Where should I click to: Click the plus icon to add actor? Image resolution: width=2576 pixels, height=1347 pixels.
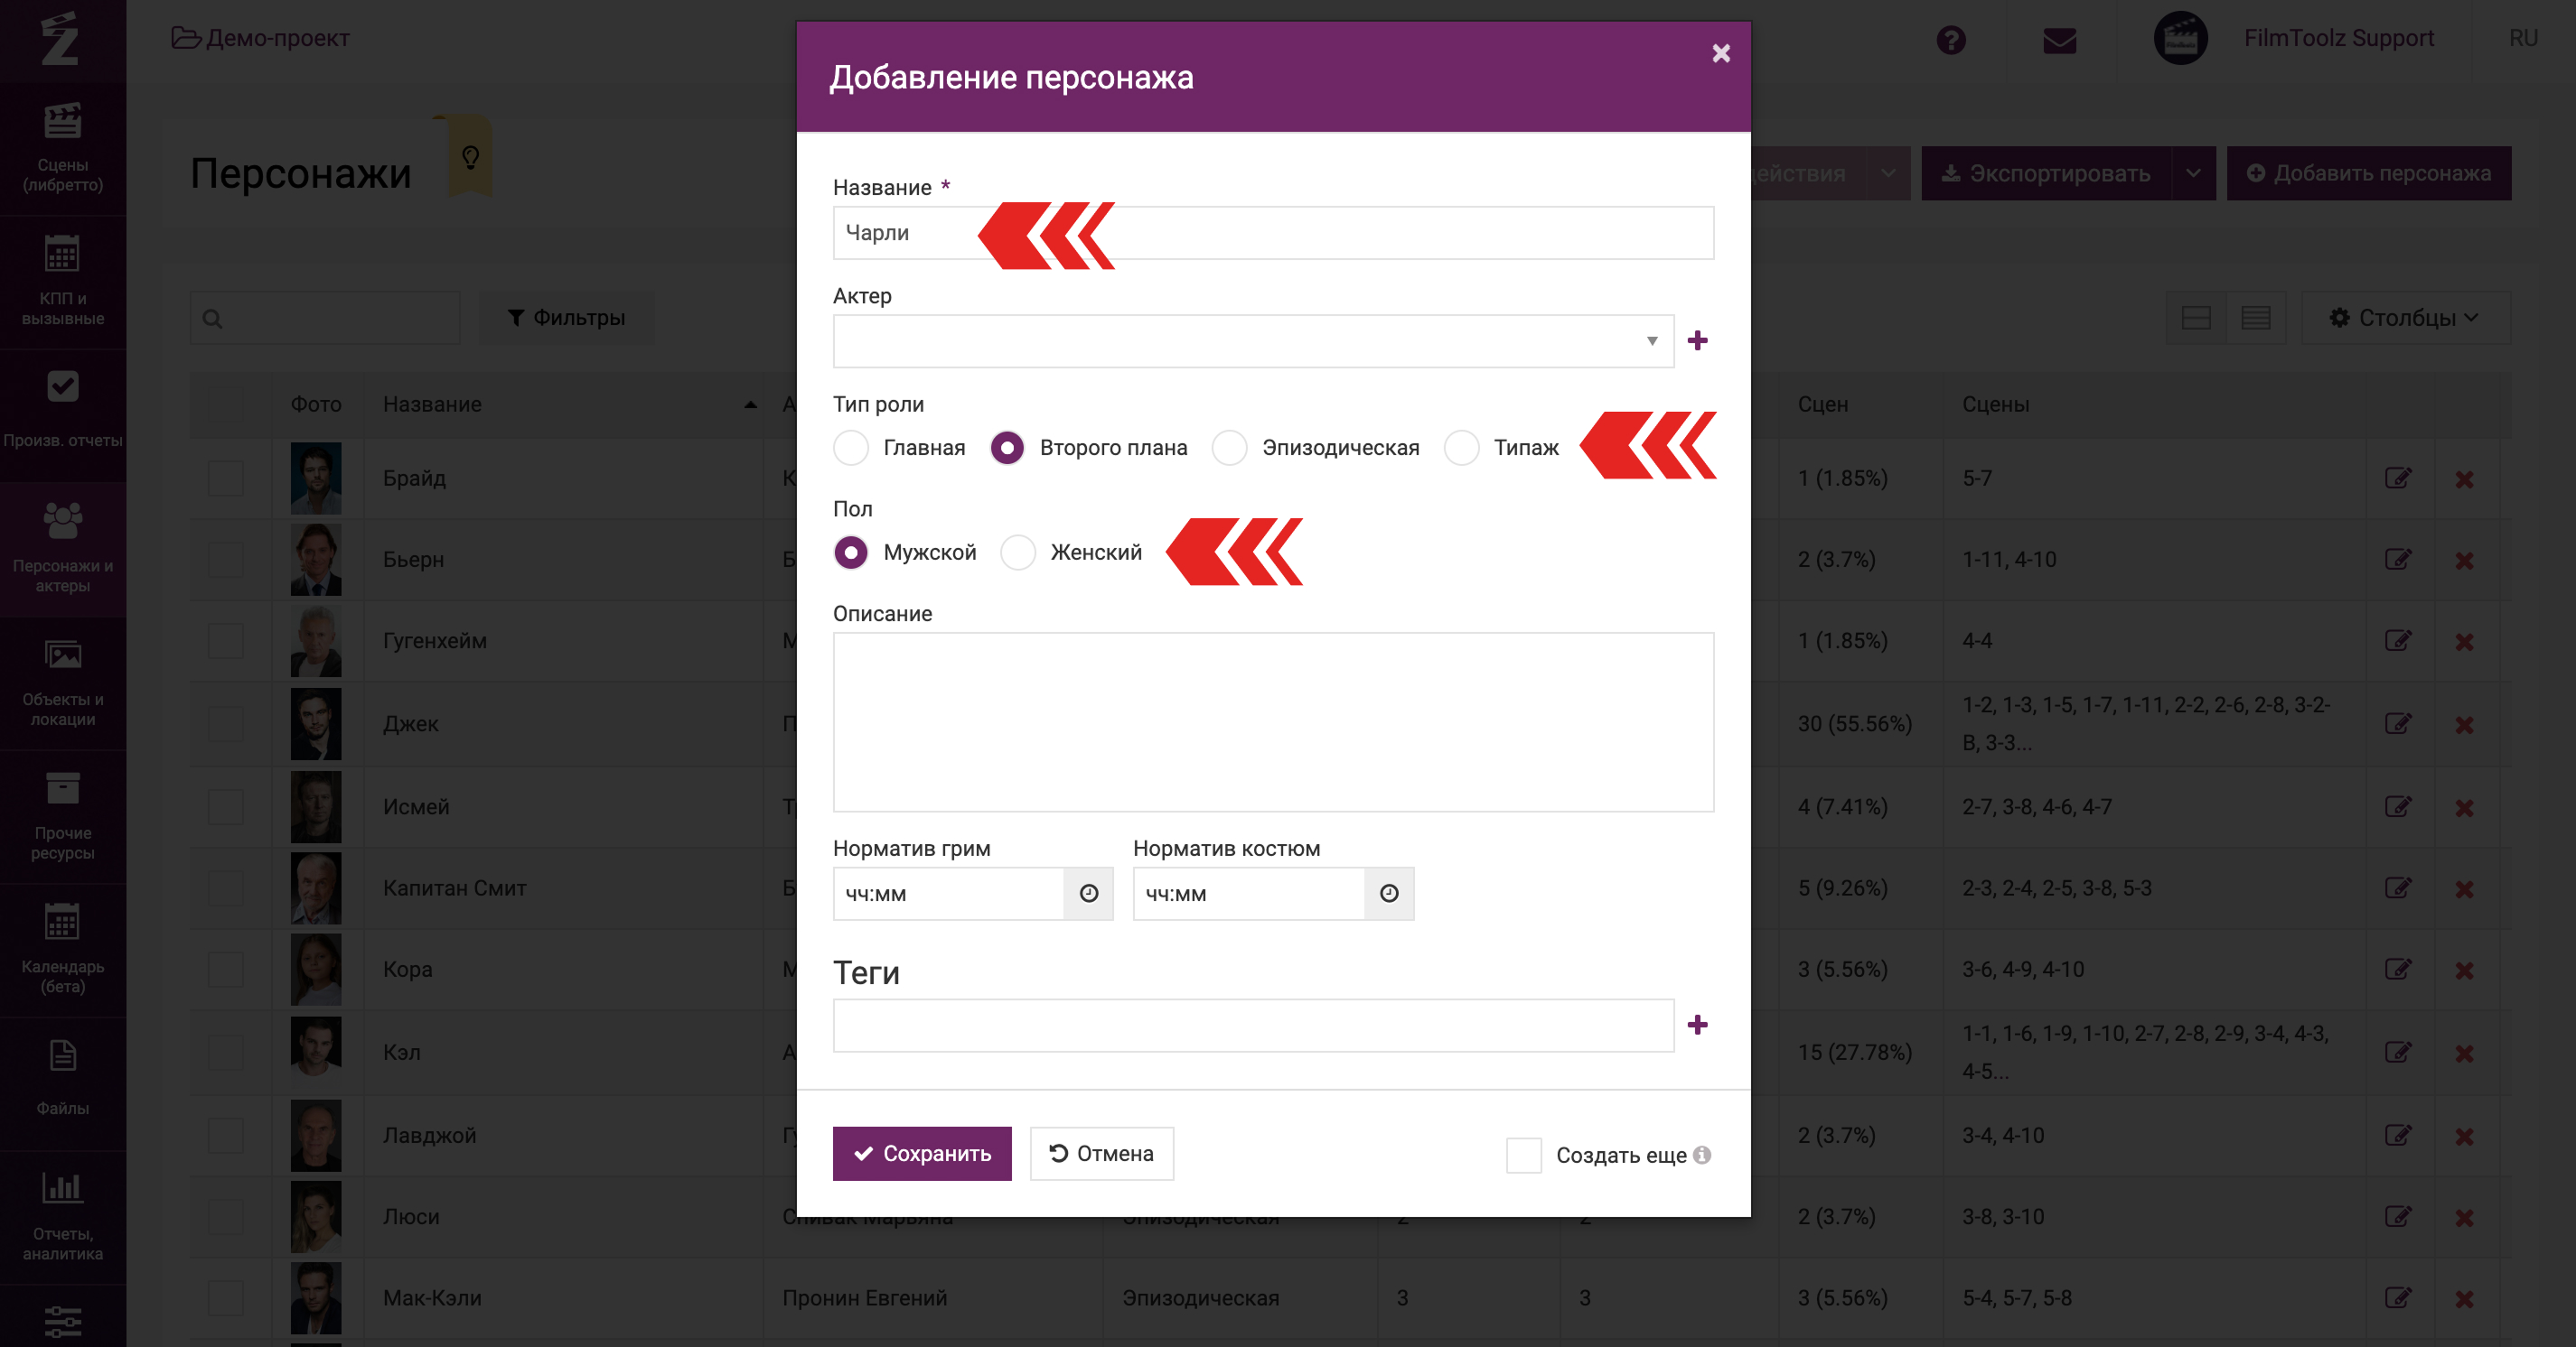point(1697,340)
